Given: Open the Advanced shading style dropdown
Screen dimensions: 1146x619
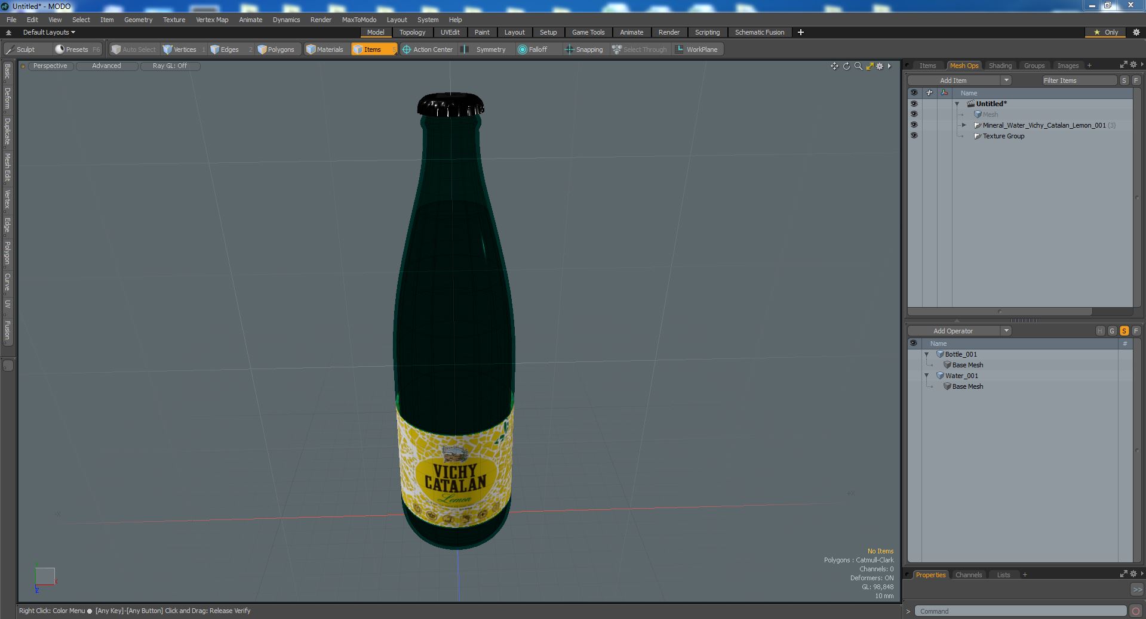Looking at the screenshot, I should tap(106, 66).
